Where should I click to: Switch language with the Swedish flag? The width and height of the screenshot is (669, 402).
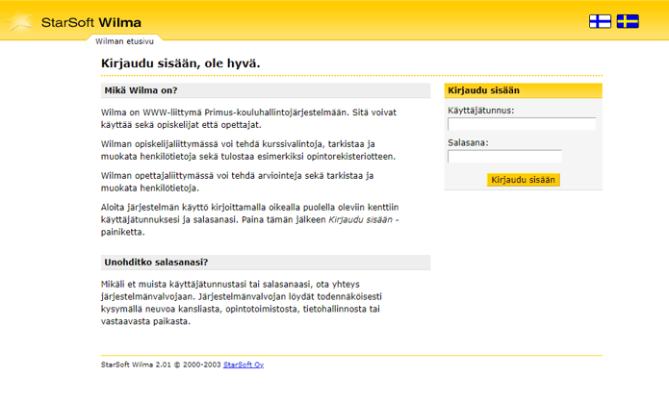click(628, 21)
